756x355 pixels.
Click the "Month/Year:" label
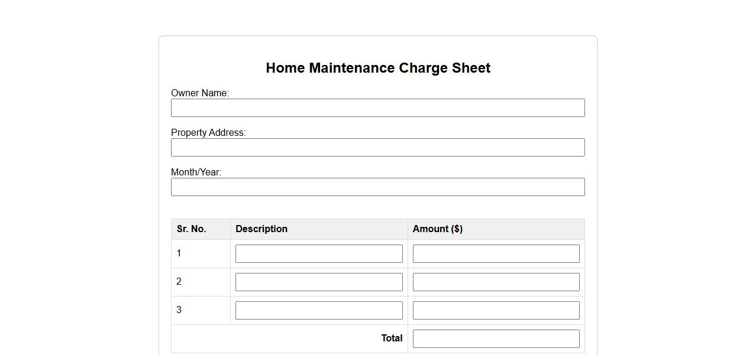click(196, 172)
